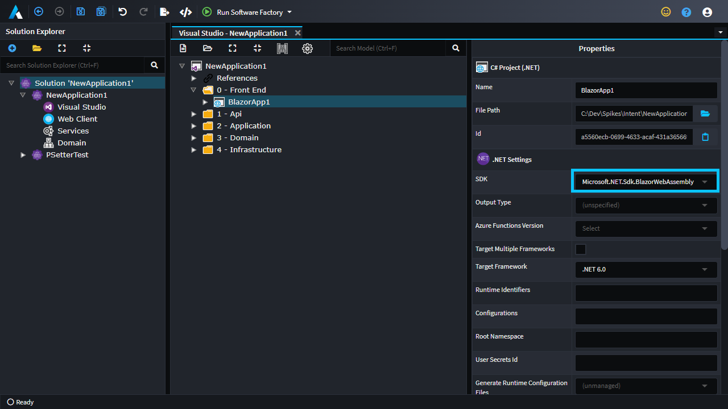Click the open folder icon in Solution Explorer
This screenshot has height=409, width=728.
(x=37, y=48)
